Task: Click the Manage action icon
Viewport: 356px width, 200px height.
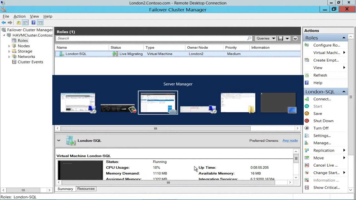Action: click(307, 143)
